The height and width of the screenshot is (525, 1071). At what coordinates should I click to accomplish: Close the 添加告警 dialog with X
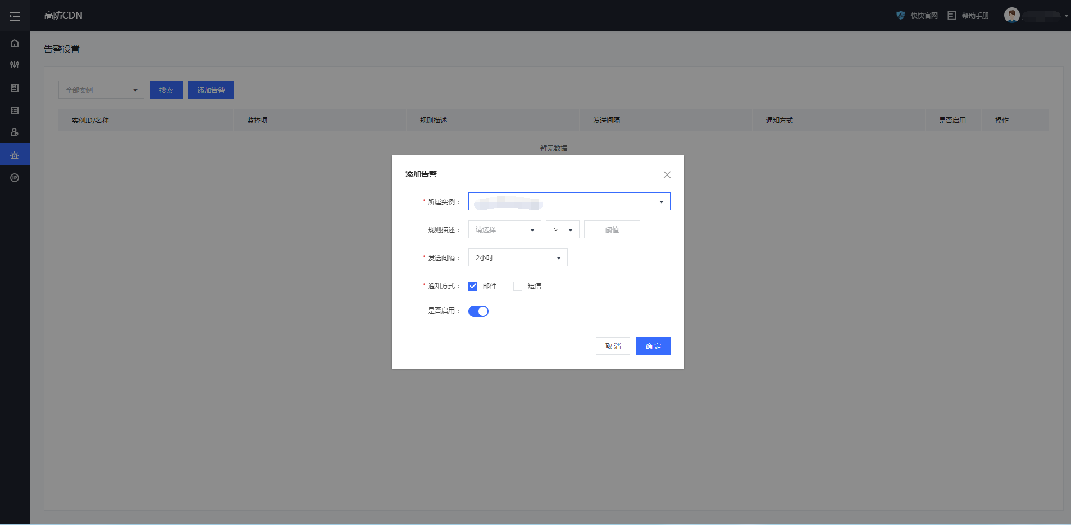(x=667, y=175)
